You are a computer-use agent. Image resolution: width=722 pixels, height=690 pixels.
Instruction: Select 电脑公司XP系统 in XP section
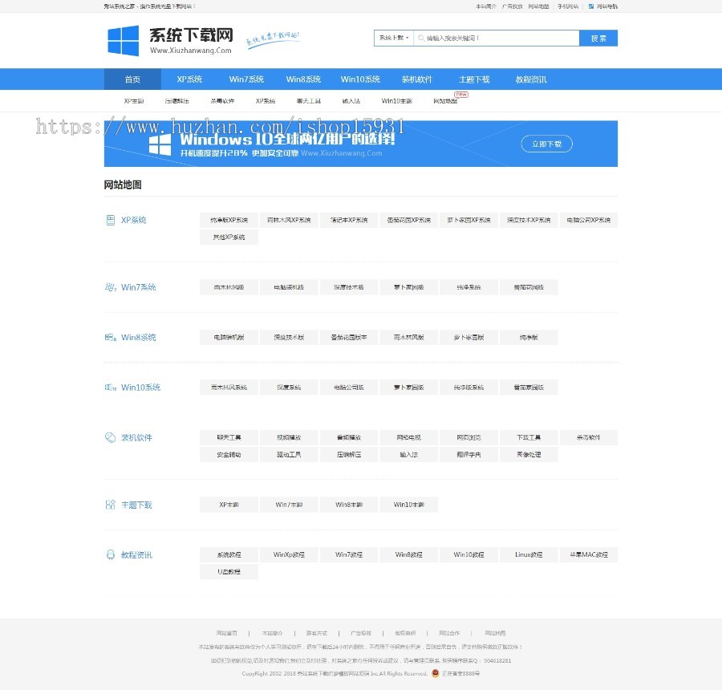coord(589,220)
